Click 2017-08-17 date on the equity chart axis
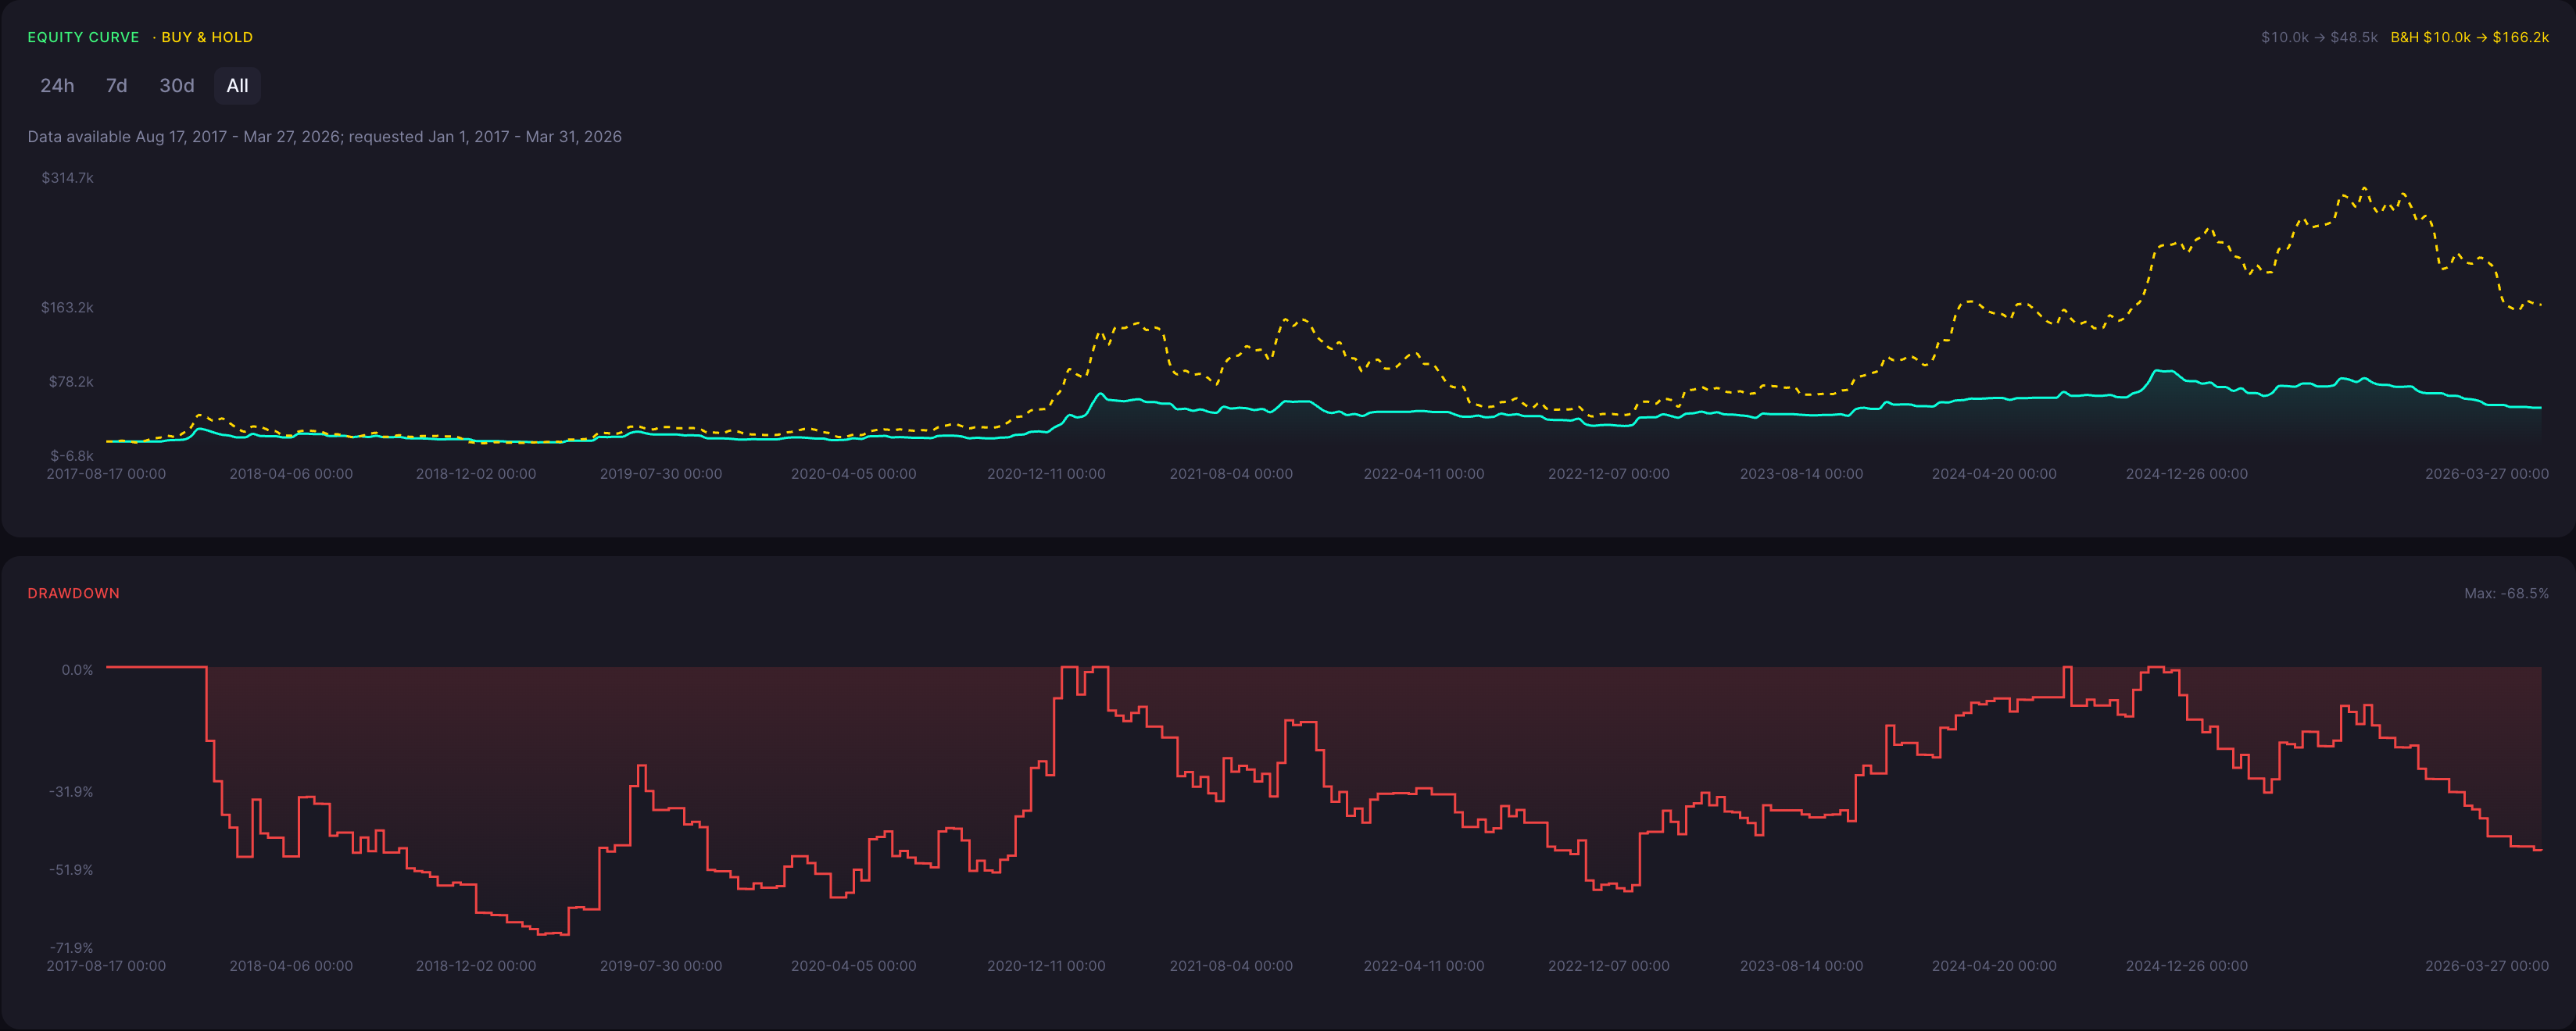The height and width of the screenshot is (1031, 2576). point(106,473)
